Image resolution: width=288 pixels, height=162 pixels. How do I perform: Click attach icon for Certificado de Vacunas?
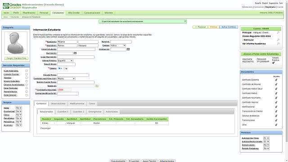click(x=276, y=84)
